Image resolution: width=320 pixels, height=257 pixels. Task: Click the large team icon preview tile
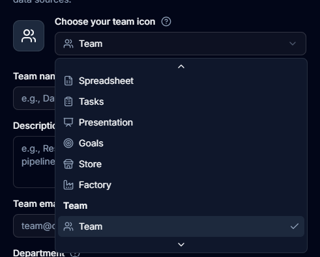pos(29,36)
